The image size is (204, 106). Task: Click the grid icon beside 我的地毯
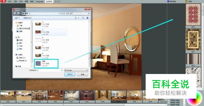pyautogui.click(x=168, y=1)
